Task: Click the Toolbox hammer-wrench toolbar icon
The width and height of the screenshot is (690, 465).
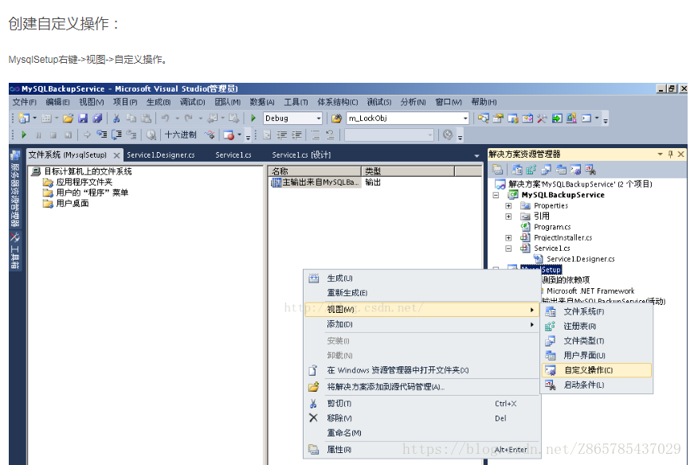Action: [542, 119]
